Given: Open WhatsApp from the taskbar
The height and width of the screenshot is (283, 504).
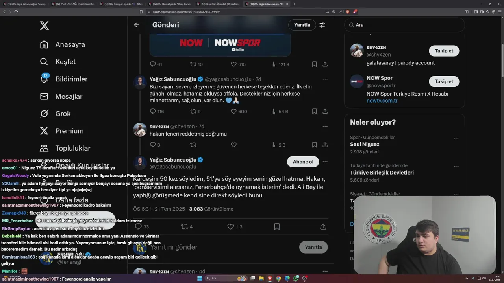Looking at the screenshot, I should click(296, 278).
